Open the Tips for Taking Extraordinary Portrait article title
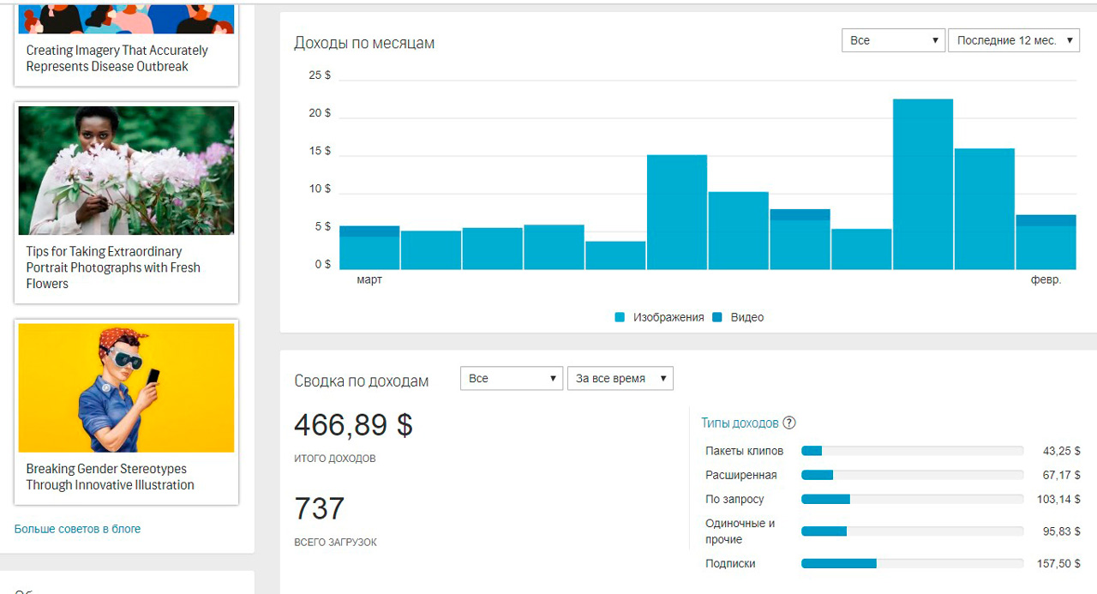This screenshot has width=1097, height=594. pos(112,267)
